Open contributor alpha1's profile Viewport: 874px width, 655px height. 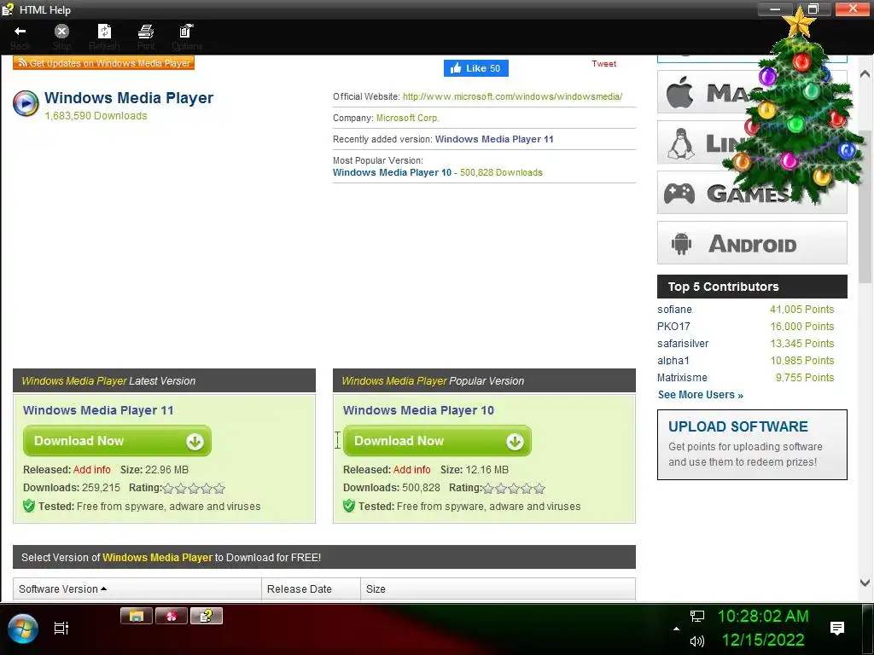673,361
